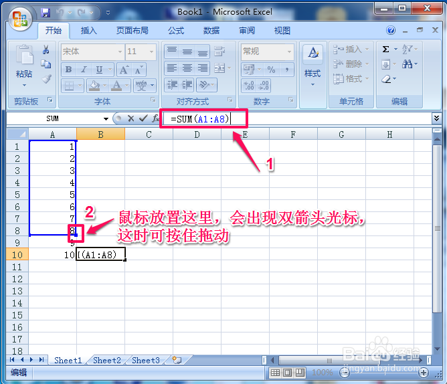Click the text orientation icon
Screen dimensions: 447x384
click(x=204, y=85)
